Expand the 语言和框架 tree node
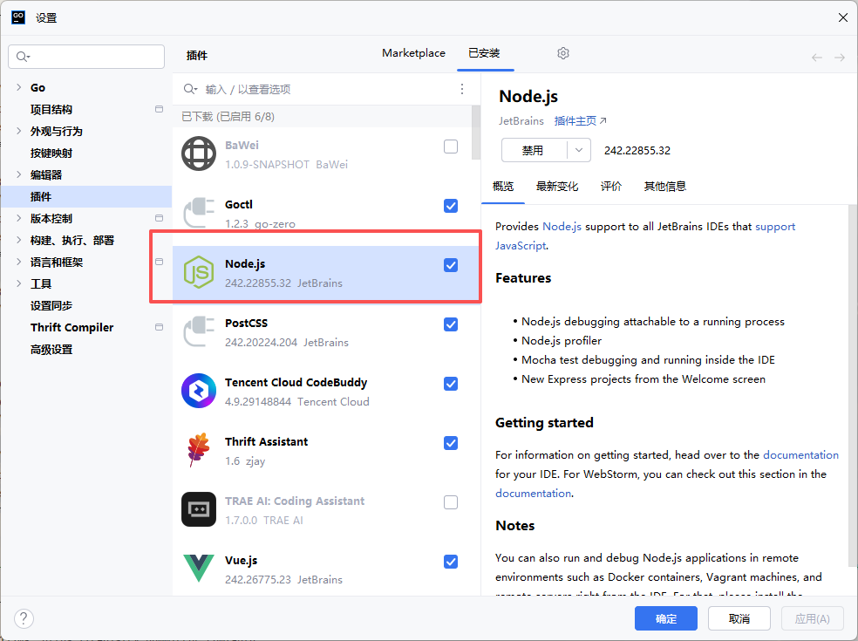858x641 pixels. click(18, 262)
